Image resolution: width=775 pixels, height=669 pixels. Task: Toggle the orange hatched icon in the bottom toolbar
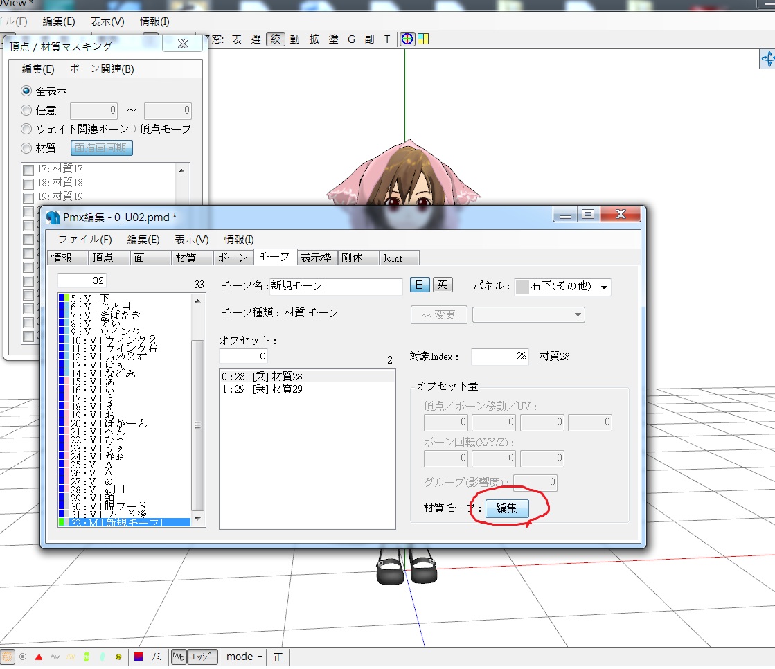coord(7,657)
